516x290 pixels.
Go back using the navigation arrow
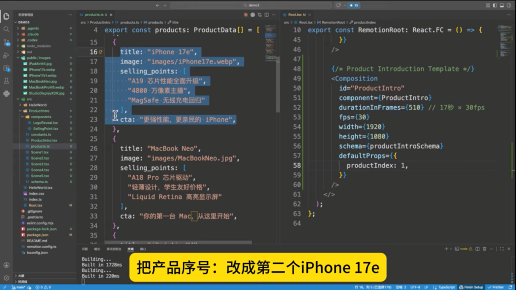point(158,5)
